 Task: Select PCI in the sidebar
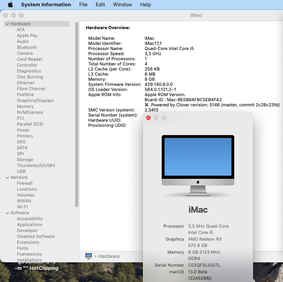(x=20, y=118)
